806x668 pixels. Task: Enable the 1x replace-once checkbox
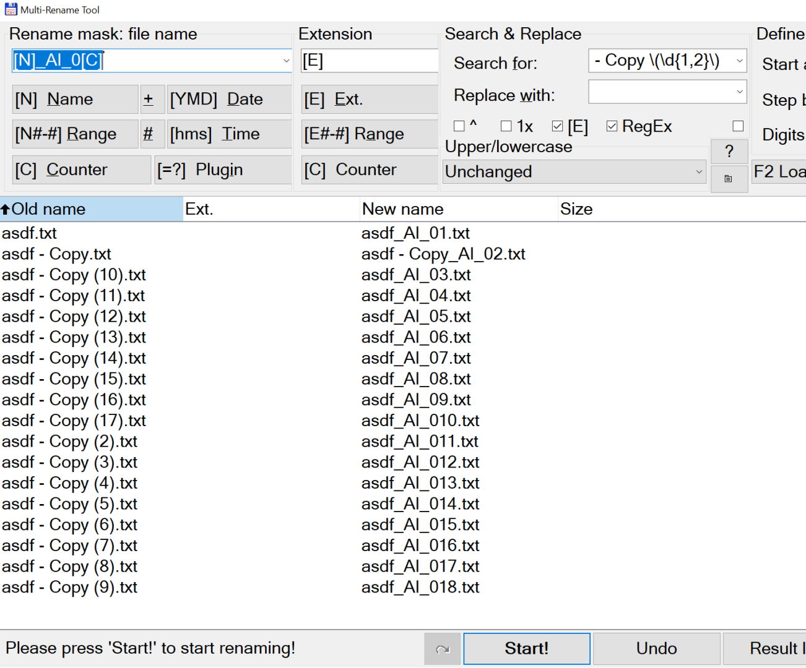point(506,126)
